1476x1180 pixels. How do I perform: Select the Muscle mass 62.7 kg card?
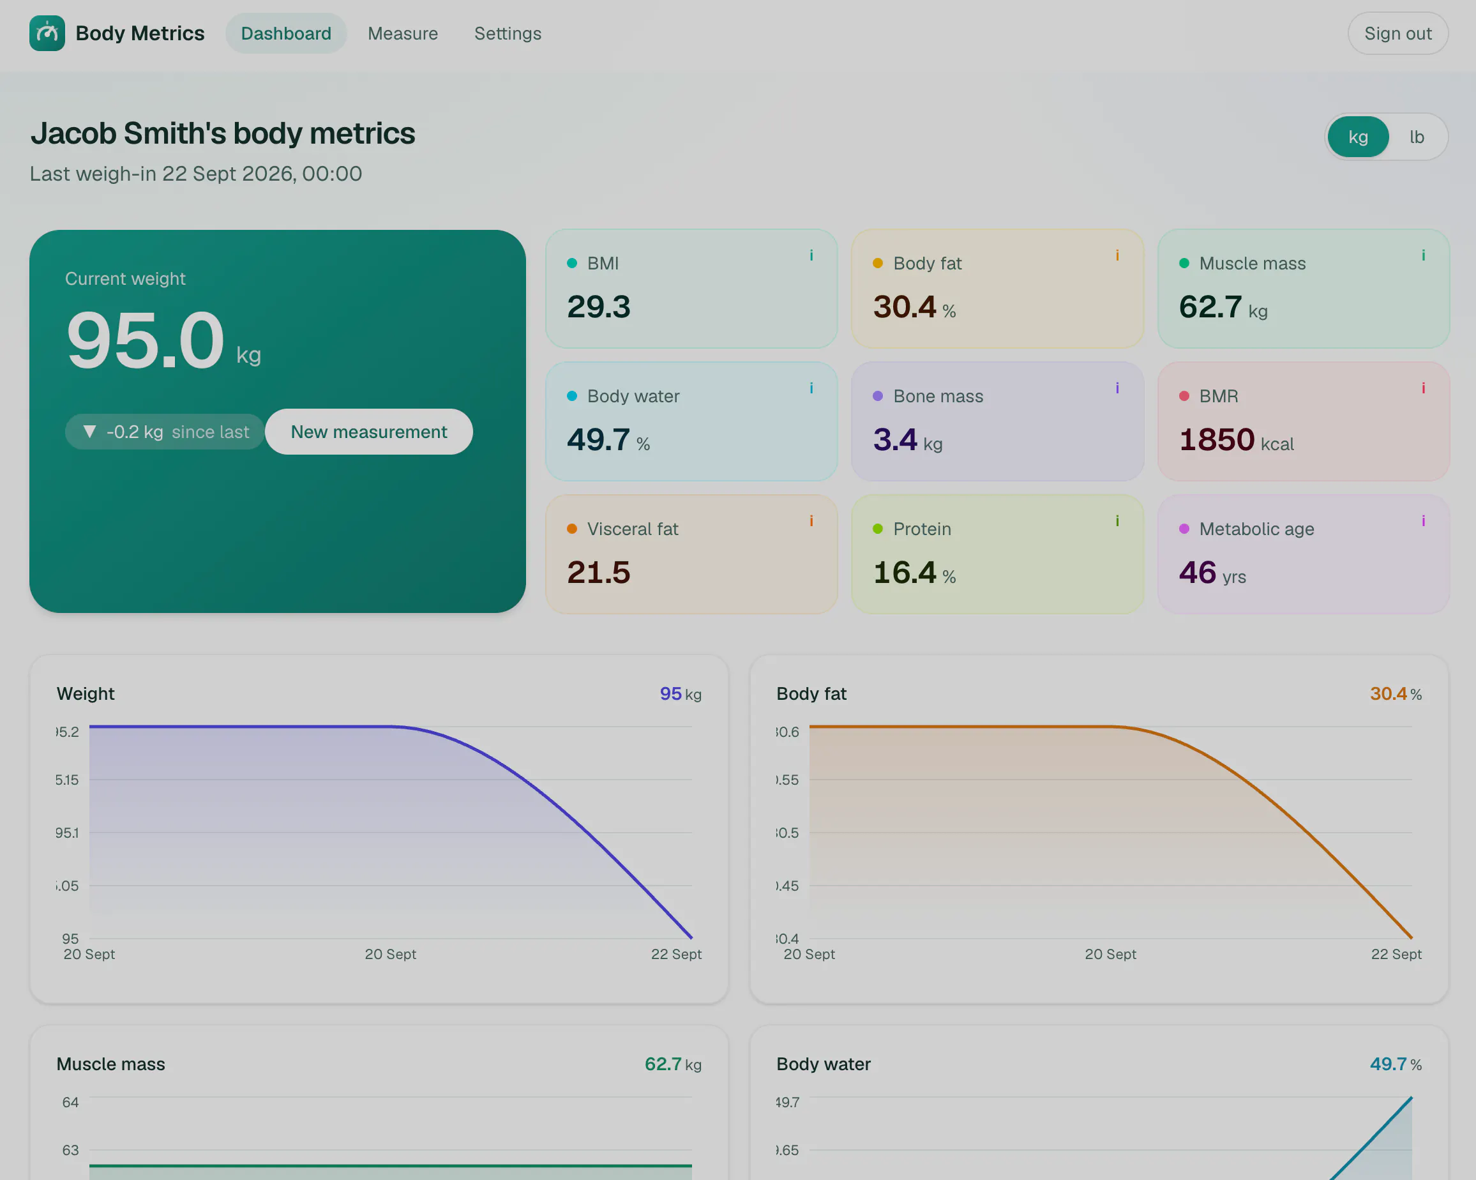(x=1304, y=289)
